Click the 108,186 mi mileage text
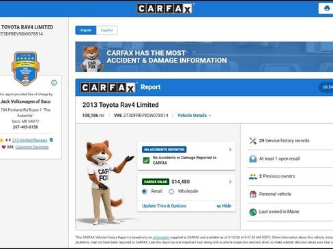The image size is (333, 249). pyautogui.click(x=93, y=116)
